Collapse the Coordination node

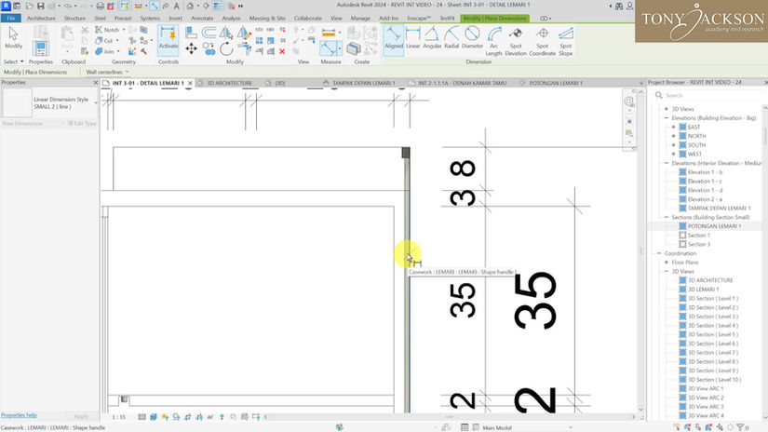(659, 253)
